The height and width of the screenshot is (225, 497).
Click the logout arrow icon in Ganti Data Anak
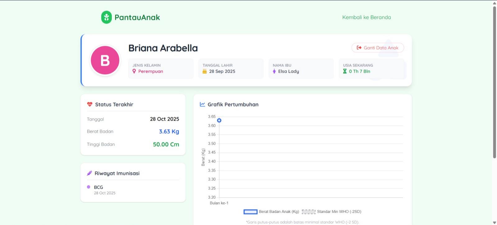pos(359,48)
